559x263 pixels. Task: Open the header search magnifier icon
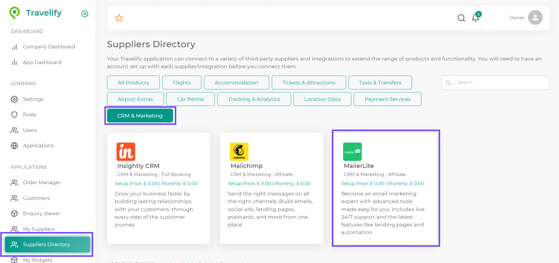pyautogui.click(x=461, y=18)
